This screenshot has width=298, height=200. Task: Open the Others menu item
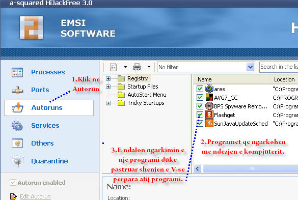pos(42,143)
